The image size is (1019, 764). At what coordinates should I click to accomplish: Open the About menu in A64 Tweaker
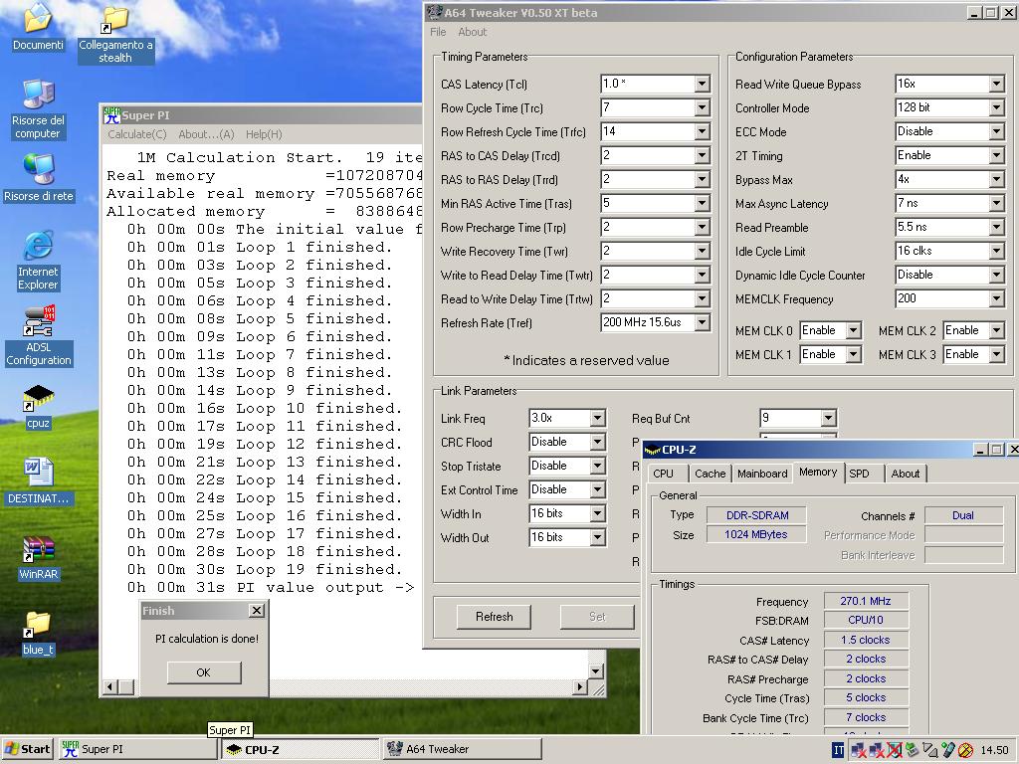point(473,32)
